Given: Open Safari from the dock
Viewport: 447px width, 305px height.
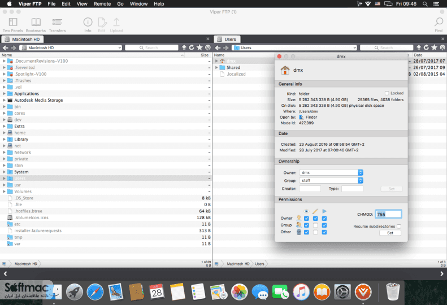Looking at the screenshot, I should point(95,292).
